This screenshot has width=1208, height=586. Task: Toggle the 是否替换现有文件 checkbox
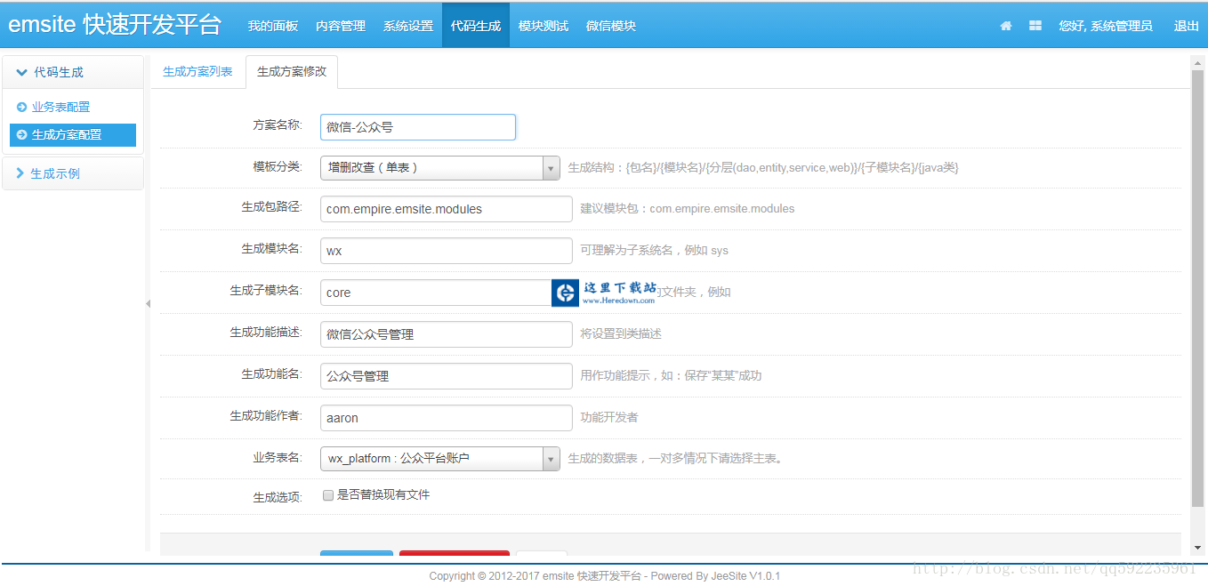[x=328, y=495]
